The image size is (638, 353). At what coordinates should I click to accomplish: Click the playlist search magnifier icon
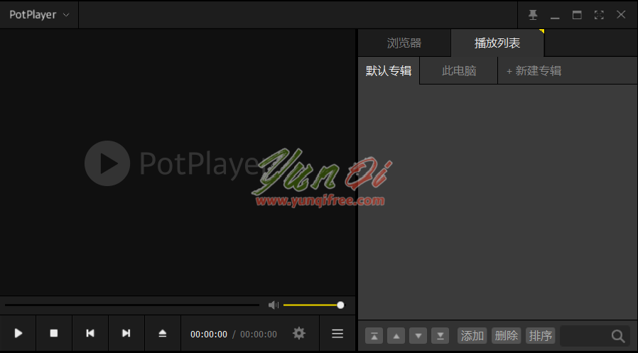pos(618,336)
